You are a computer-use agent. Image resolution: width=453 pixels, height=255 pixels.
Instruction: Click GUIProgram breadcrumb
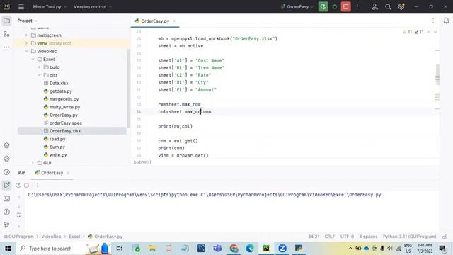(x=21, y=237)
